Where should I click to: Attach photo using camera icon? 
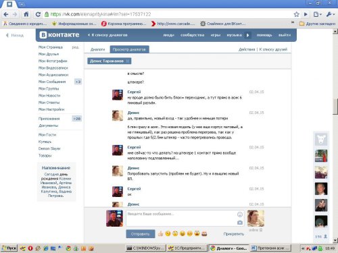coord(240,223)
